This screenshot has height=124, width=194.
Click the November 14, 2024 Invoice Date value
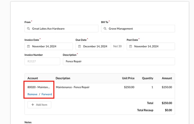[x=44, y=46]
